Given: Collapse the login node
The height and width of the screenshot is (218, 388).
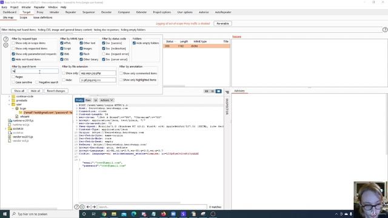Looking at the screenshot, I should (13, 108).
